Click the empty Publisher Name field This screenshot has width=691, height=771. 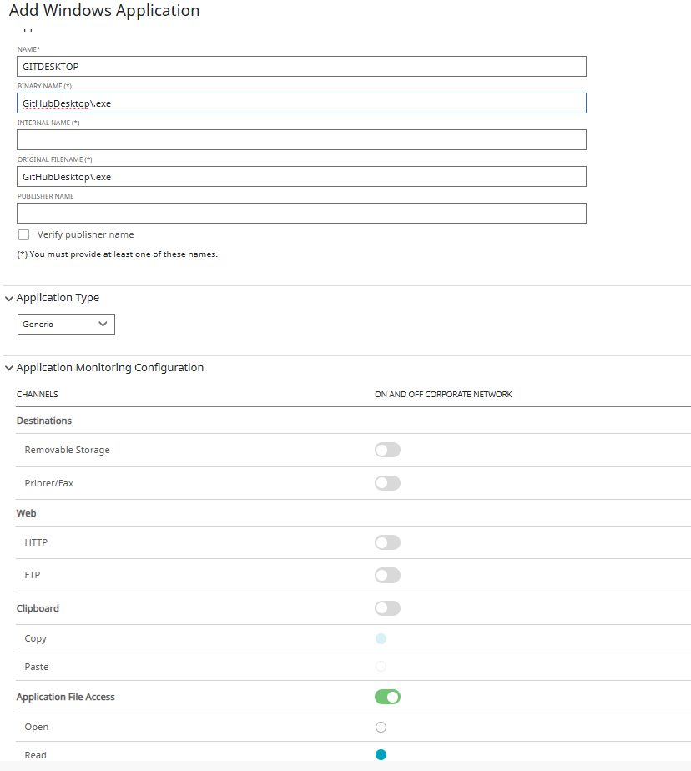click(301, 214)
